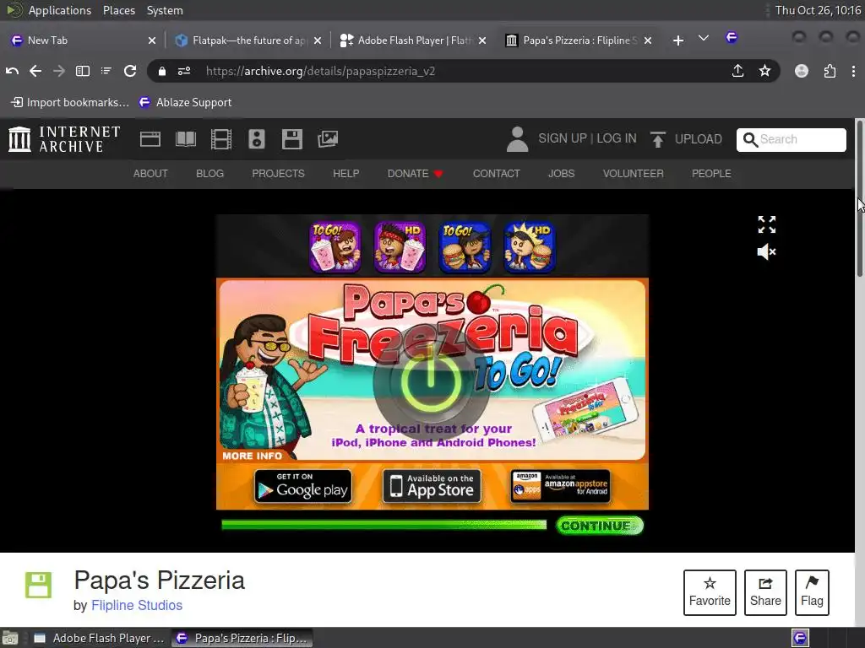The height and width of the screenshot is (648, 865).
Task: Open the BLOG menu item
Action: click(209, 174)
